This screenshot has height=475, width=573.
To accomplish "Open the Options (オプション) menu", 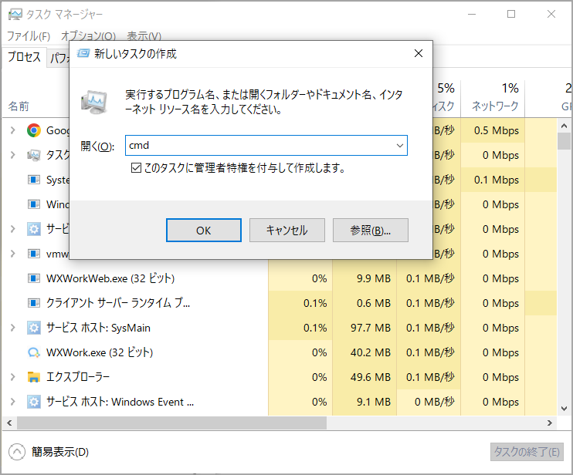I will click(x=88, y=35).
